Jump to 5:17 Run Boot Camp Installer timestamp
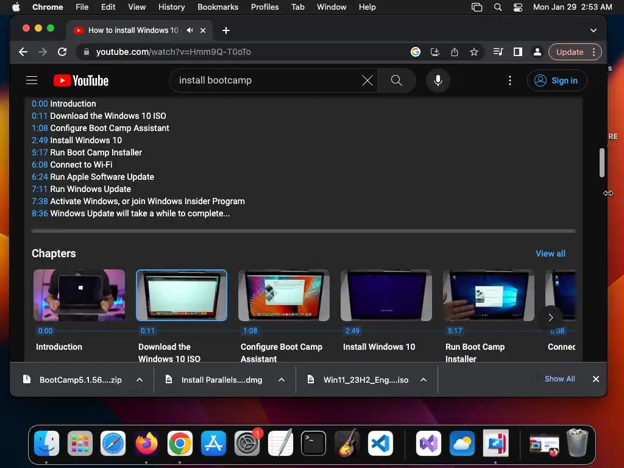The height and width of the screenshot is (468, 624). point(40,152)
